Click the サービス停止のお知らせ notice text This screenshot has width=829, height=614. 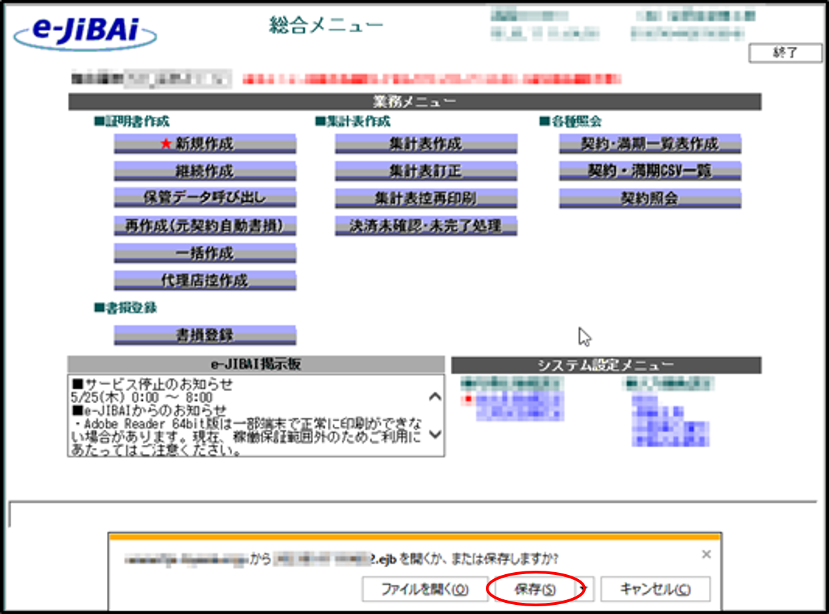(x=152, y=384)
